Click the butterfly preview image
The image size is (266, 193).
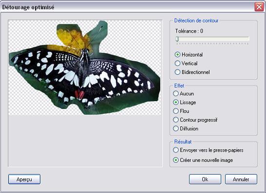tap(85, 68)
